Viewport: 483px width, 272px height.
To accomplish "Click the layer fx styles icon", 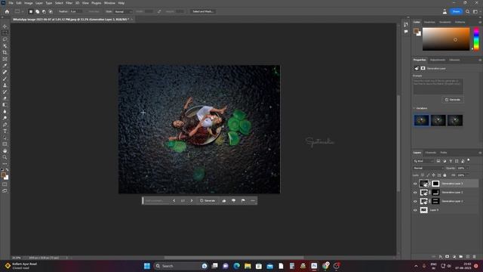I will [x=441, y=257].
